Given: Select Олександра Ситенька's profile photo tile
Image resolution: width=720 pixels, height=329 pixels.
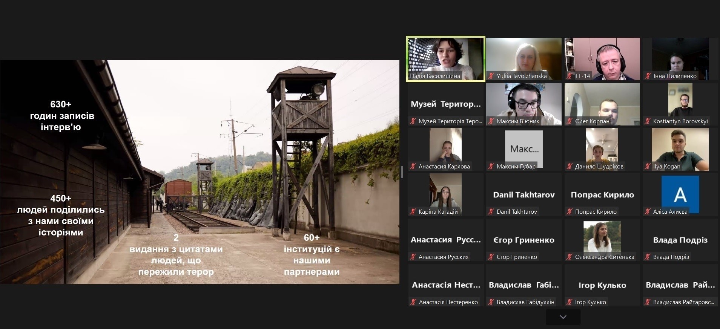Looking at the screenshot, I should coord(602,236).
